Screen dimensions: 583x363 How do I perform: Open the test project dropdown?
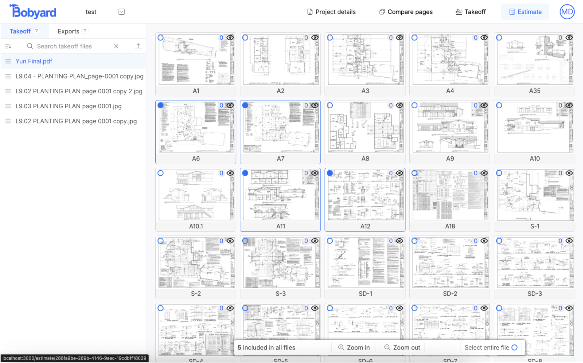(x=122, y=12)
